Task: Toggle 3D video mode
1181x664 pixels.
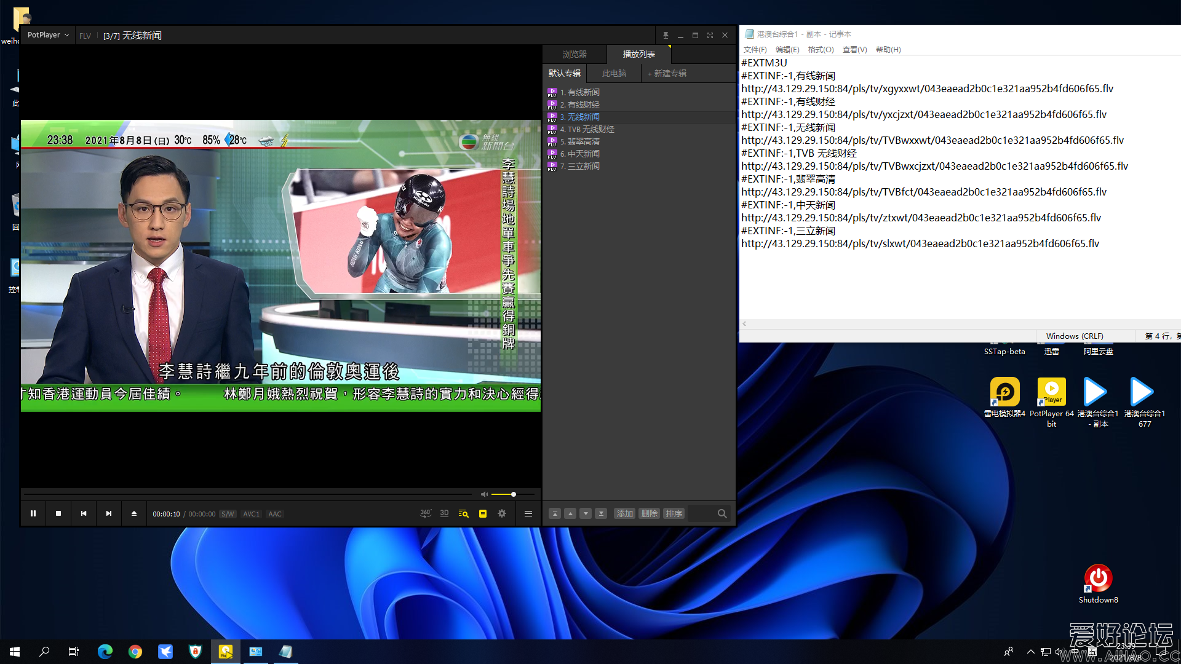Action: 444,513
